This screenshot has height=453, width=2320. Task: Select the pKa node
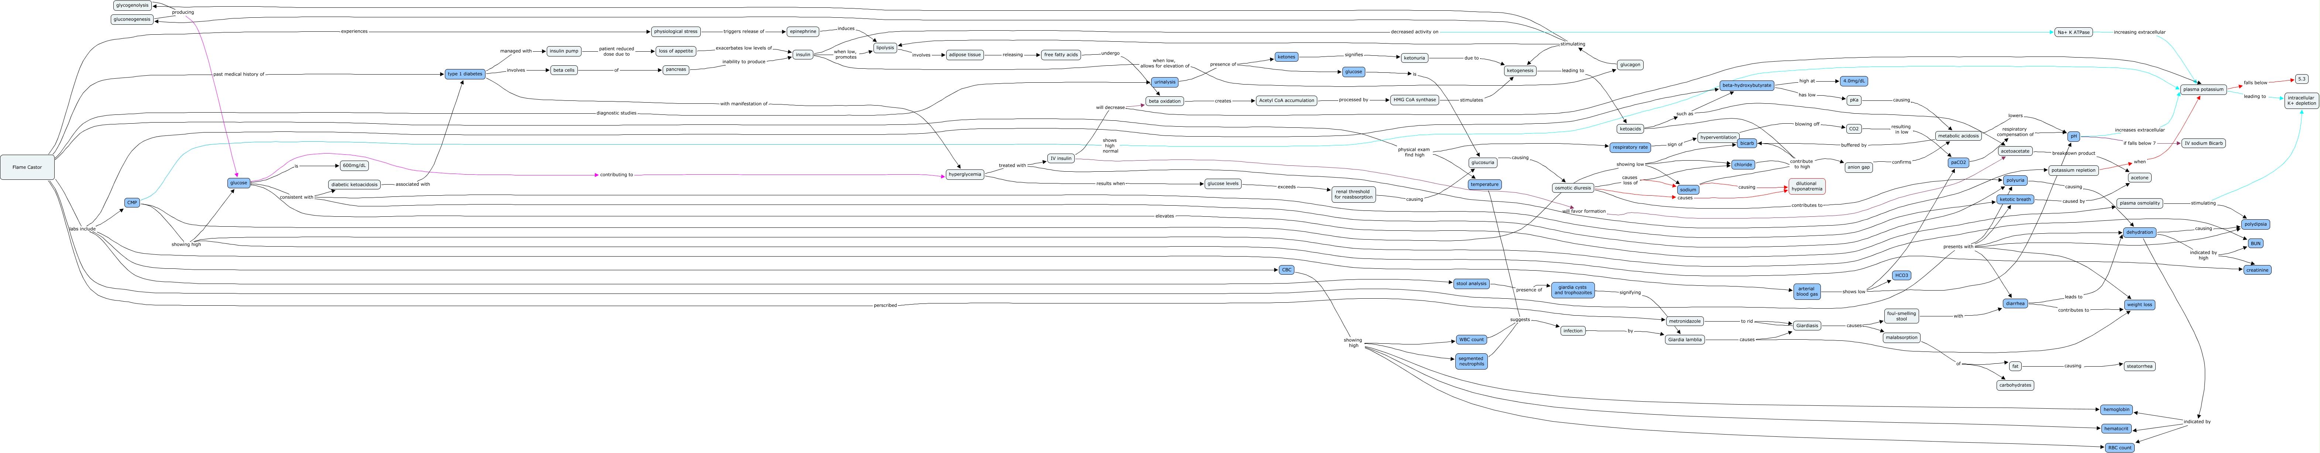coord(1853,100)
